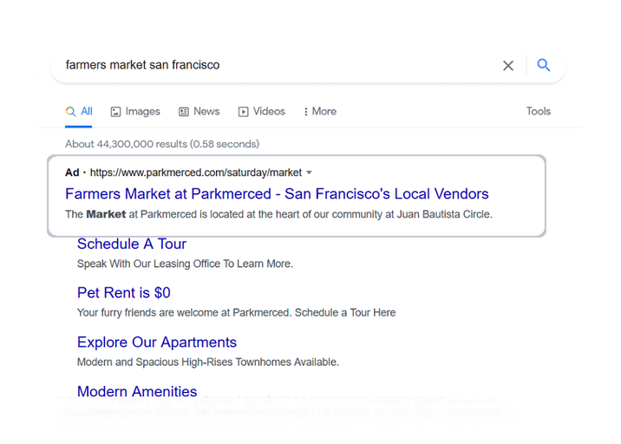
Task: Open the More menu with three dots
Action: [319, 112]
